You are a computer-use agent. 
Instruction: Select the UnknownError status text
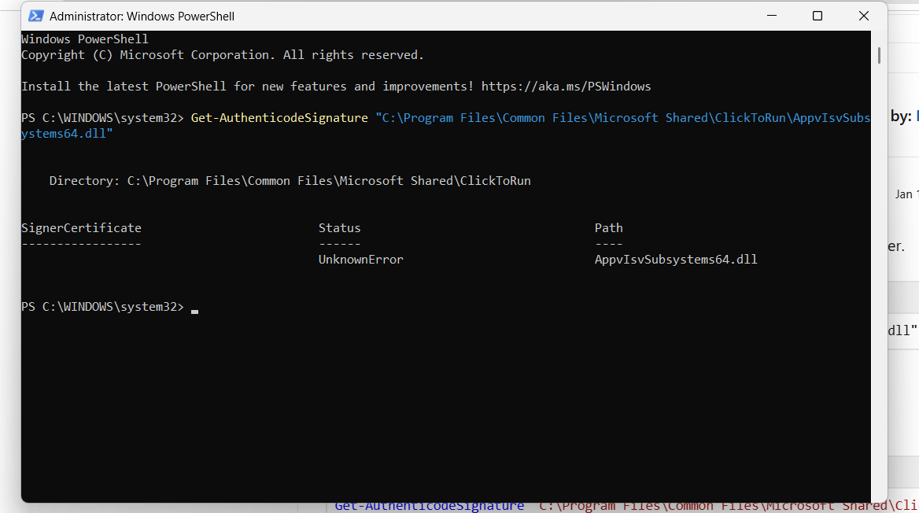click(x=360, y=259)
